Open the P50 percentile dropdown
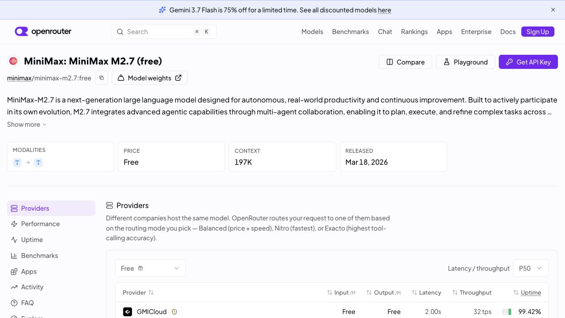This screenshot has width=565, height=318. tap(531, 268)
